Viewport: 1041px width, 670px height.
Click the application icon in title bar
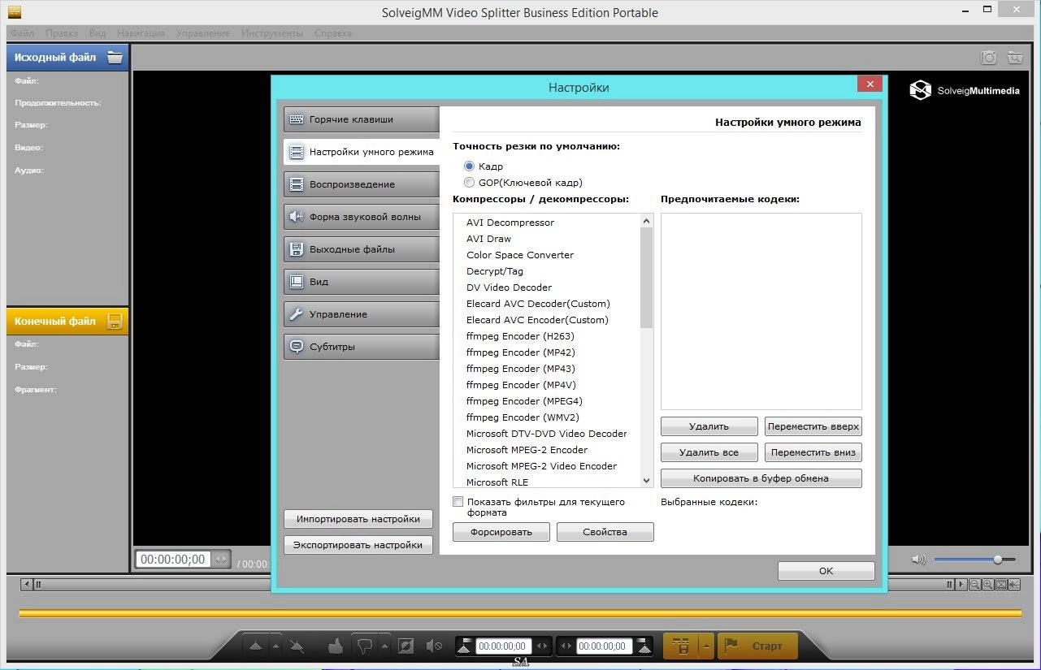point(13,12)
